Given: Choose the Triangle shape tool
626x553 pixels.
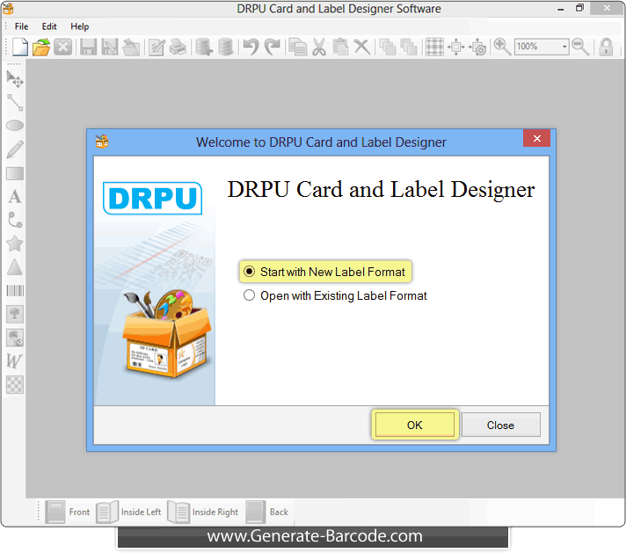Looking at the screenshot, I should point(15,267).
